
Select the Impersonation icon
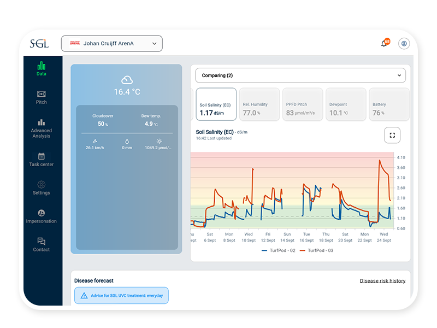point(42,213)
